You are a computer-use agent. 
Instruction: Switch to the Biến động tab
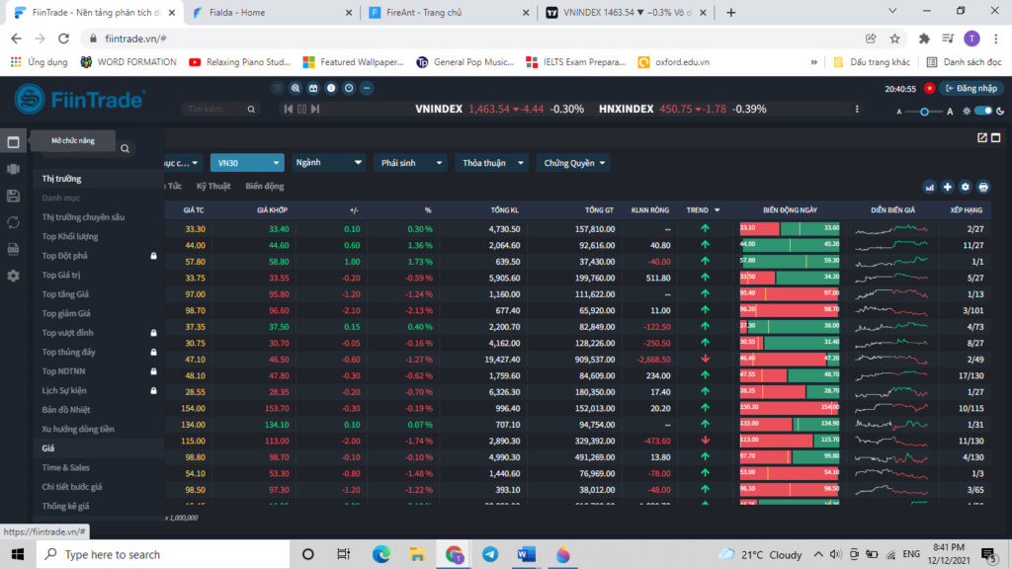click(265, 186)
